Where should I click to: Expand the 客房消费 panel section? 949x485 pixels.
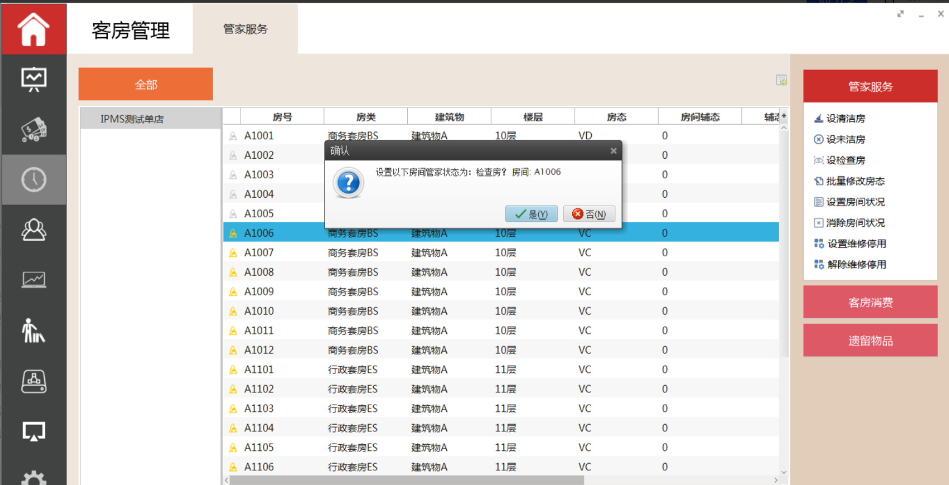pos(870,302)
